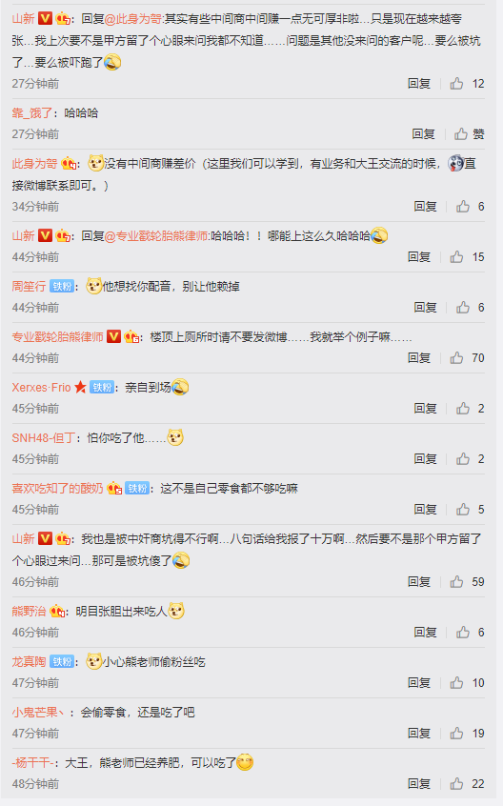The image size is (503, 806).
Task: Click the verified V badge next to 专业戳轮胎熊律师
Action: coord(113,336)
